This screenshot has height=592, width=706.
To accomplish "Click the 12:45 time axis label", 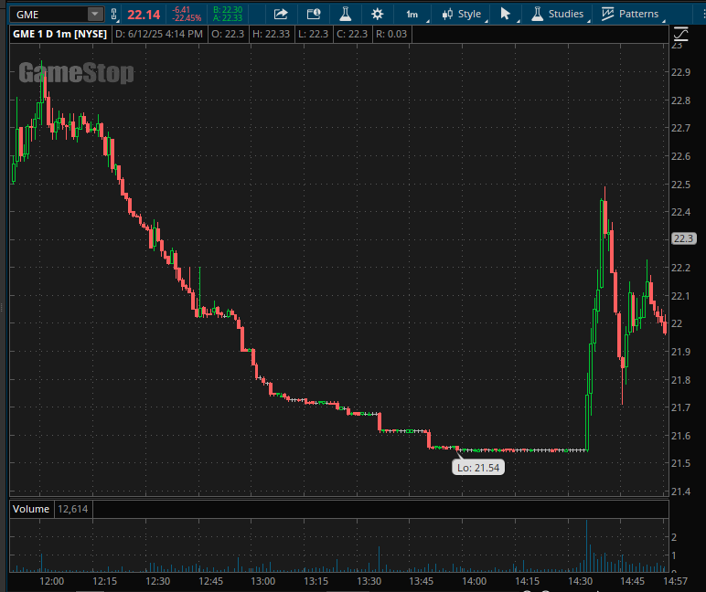I will [210, 581].
